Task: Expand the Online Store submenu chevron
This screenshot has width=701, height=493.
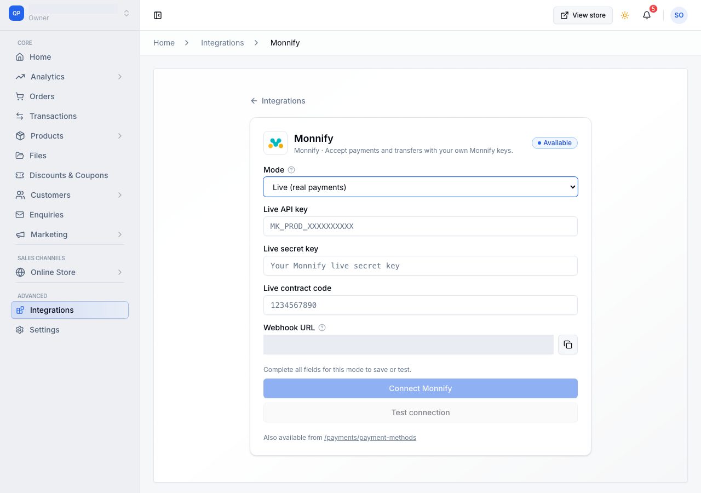Action: pyautogui.click(x=120, y=272)
